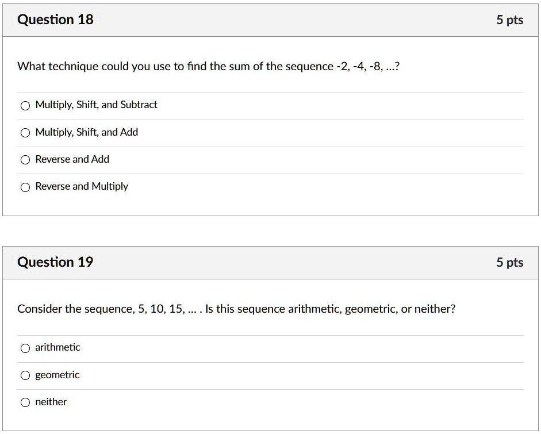
Task: Pick the 'Reverse and Multiply' radio circle
Action: (x=25, y=187)
